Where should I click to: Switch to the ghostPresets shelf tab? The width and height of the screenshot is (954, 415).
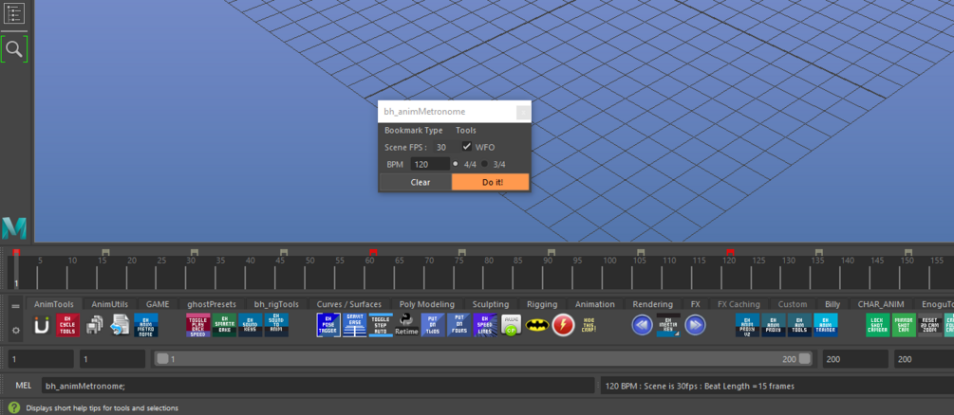[212, 304]
